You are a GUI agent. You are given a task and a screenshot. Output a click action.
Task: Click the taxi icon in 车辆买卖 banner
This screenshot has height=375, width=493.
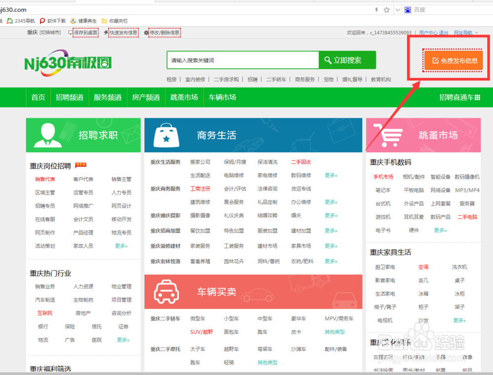tap(165, 291)
